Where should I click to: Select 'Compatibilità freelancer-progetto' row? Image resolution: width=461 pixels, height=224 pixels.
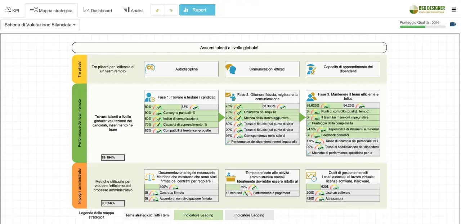click(x=181, y=131)
